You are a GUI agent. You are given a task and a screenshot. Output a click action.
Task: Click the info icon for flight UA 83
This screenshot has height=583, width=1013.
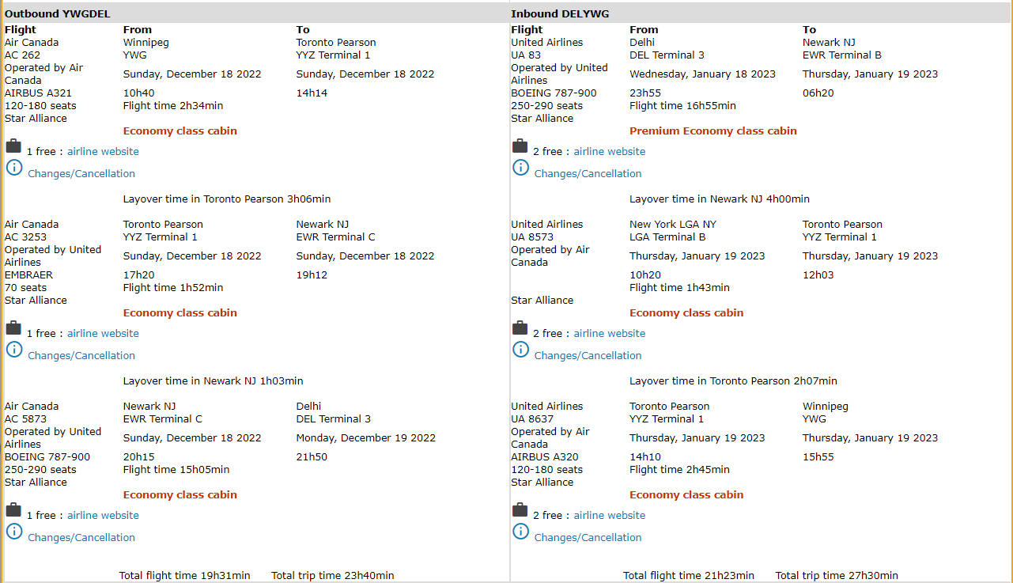click(x=520, y=167)
